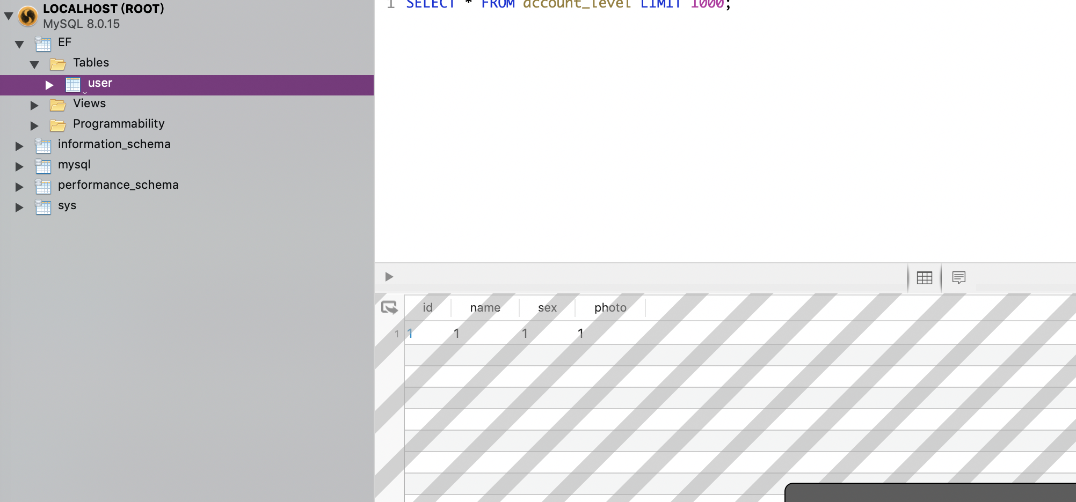Image resolution: width=1076 pixels, height=502 pixels.
Task: Select the sys database
Action: [x=67, y=205]
